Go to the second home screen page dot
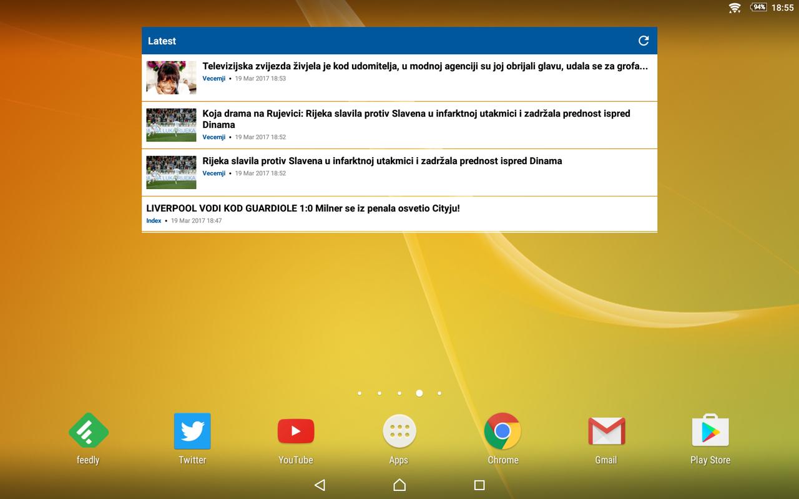The image size is (799, 499). pos(380,393)
